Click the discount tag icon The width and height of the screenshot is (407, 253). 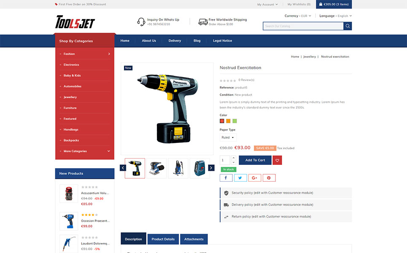coord(56,4)
